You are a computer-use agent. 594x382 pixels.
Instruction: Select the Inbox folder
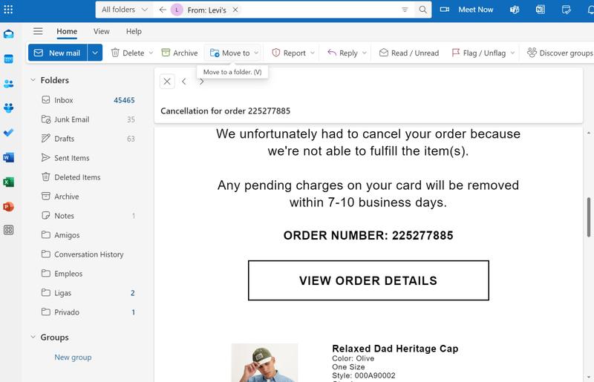64,100
